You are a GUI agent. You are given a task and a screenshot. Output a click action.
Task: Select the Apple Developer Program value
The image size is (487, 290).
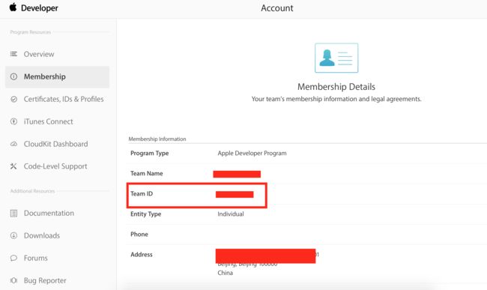pos(252,153)
